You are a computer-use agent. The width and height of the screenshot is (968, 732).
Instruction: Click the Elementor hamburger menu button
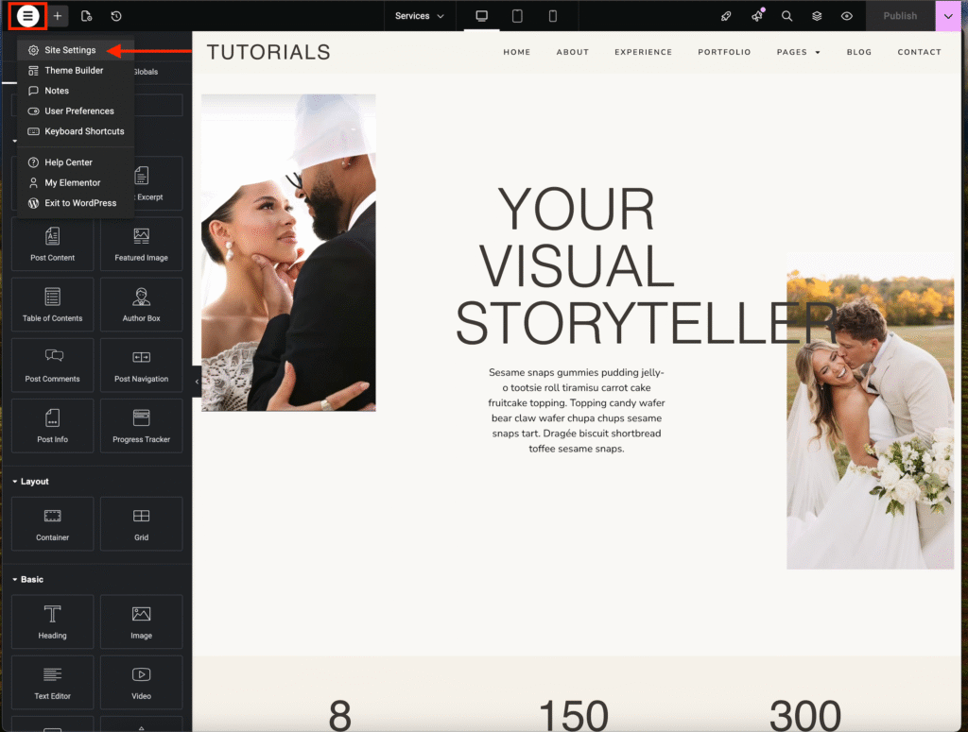(28, 16)
